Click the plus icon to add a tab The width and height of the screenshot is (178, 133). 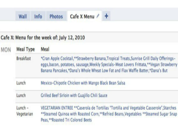coord(106,17)
